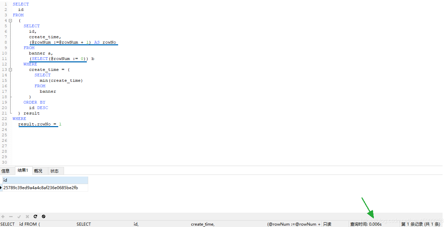Click the (@rowNum :=@rowNum + 1) AS rowNo line

pos(73,42)
